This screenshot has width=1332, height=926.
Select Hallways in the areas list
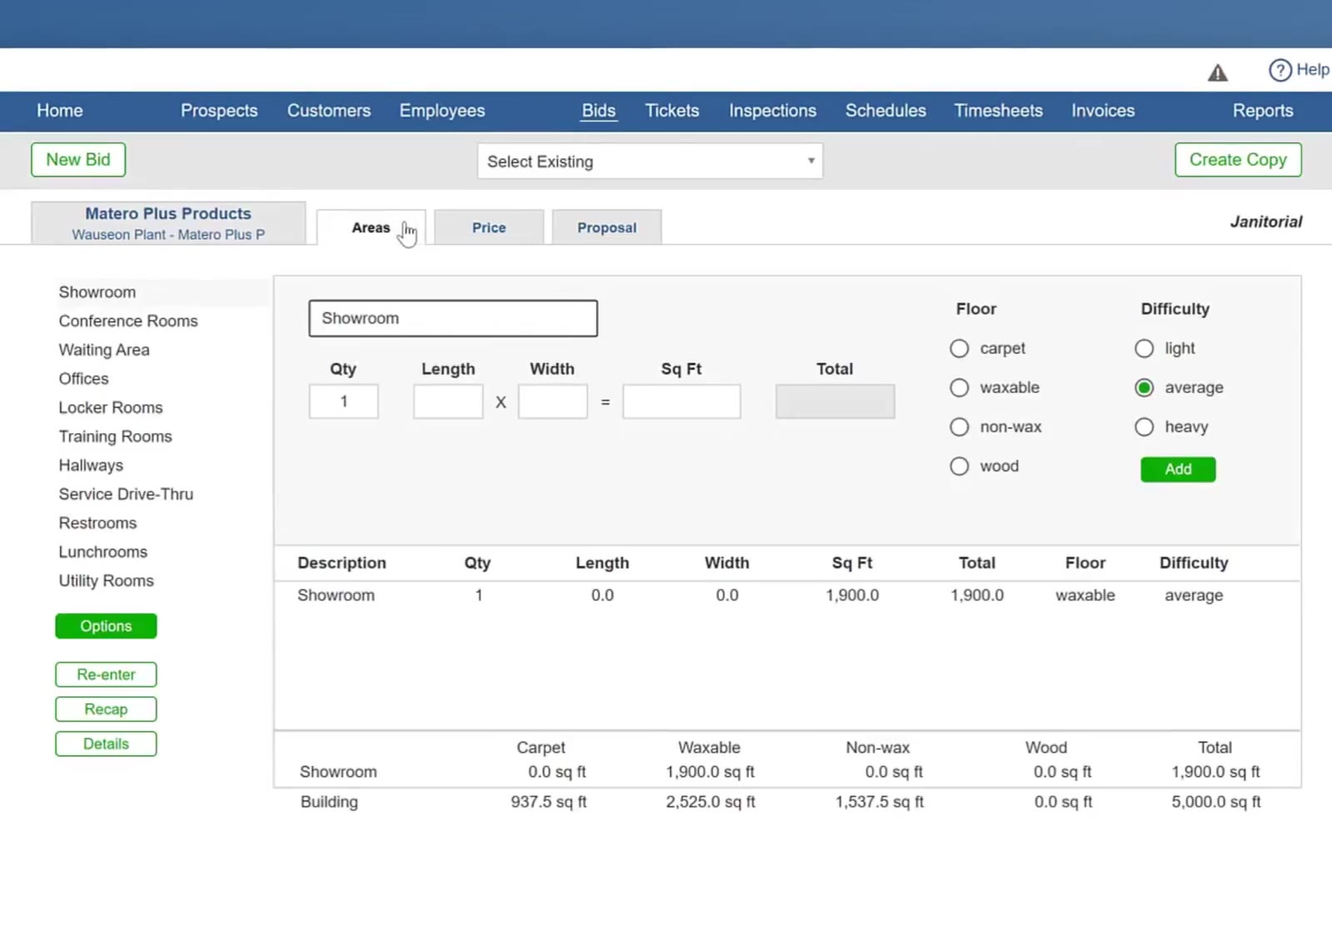[91, 465]
